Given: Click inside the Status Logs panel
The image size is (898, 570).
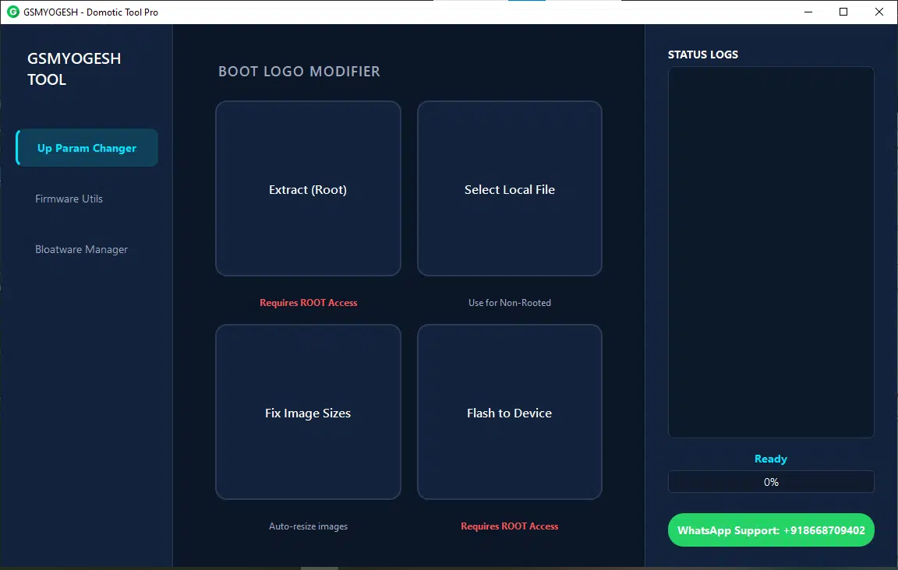Looking at the screenshot, I should (x=771, y=252).
